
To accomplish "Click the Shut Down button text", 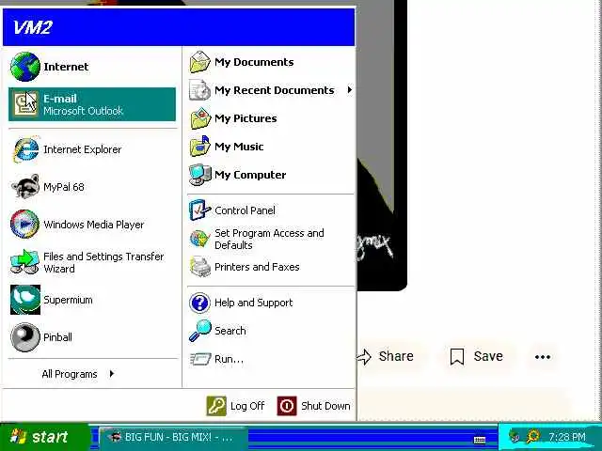I will pos(325,406).
